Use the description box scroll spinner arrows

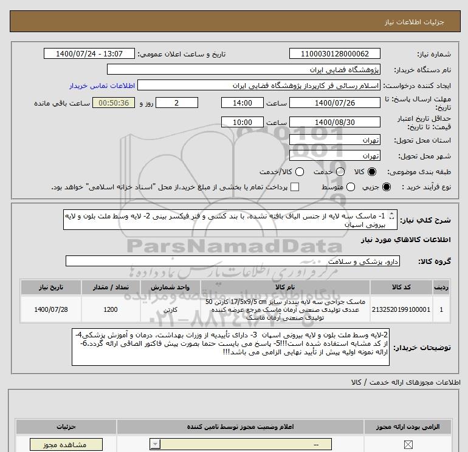click(x=392, y=217)
